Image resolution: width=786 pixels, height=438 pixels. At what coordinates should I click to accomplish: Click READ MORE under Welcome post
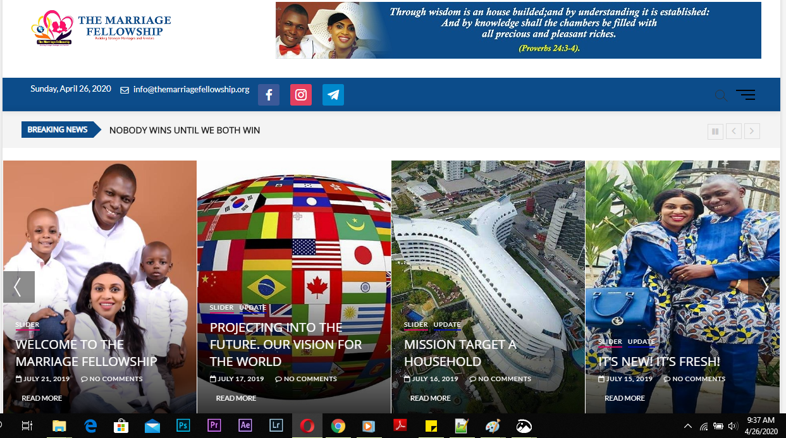pos(42,398)
